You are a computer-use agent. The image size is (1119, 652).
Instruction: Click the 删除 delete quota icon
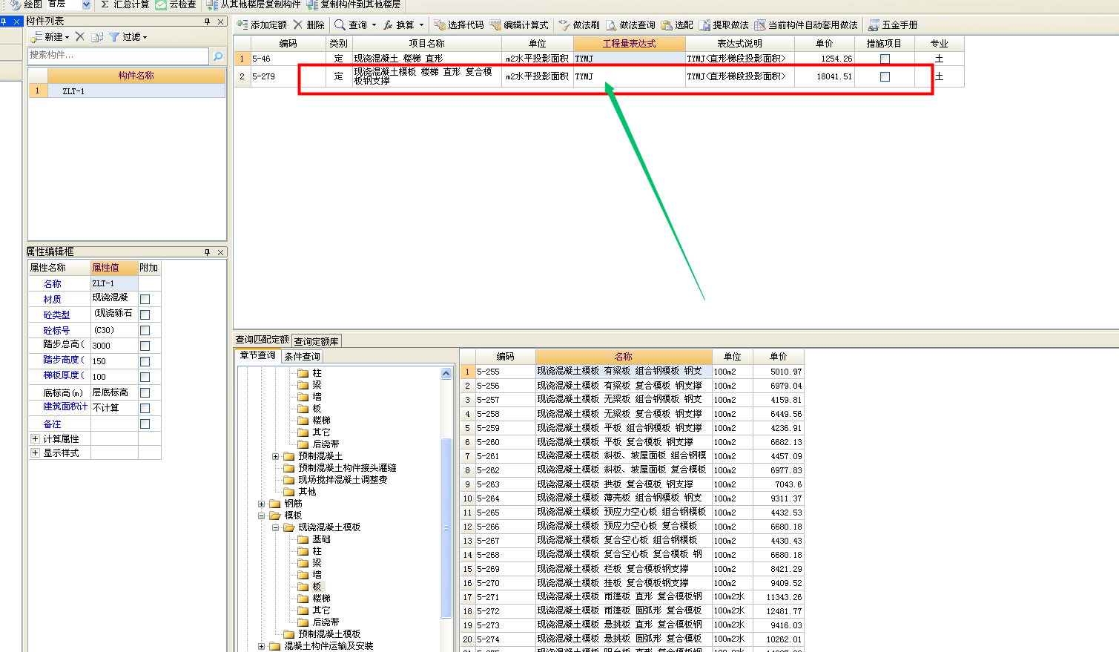(x=298, y=24)
